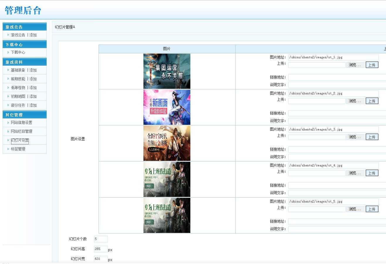Viewport: 386px width, 264px height.
Task: Upload slide two with the 上传 button
Action: (372, 101)
